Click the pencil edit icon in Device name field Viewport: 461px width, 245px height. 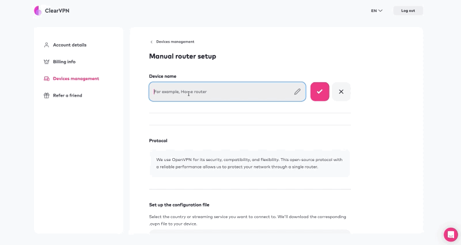pyautogui.click(x=297, y=91)
